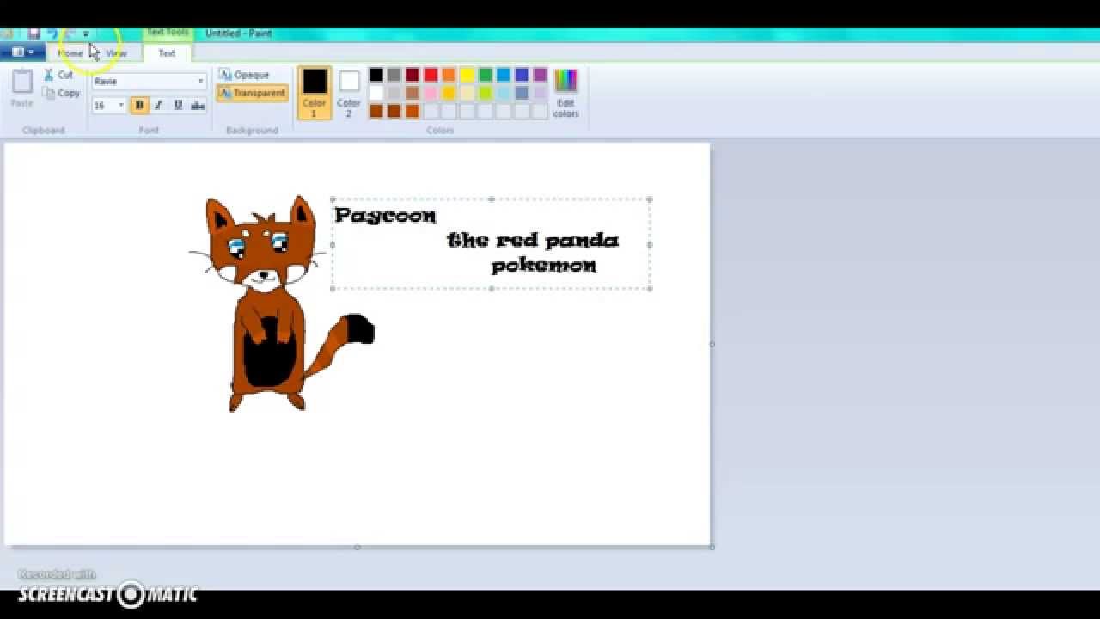
Task: Pick the purple palette swatch
Action: [540, 75]
